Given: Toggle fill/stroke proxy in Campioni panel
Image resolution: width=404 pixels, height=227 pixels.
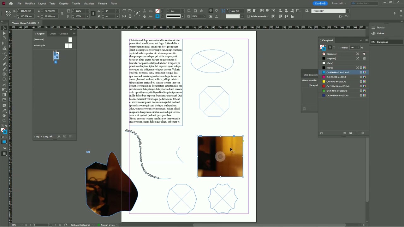Looking at the screenshot, I should coord(322,48).
